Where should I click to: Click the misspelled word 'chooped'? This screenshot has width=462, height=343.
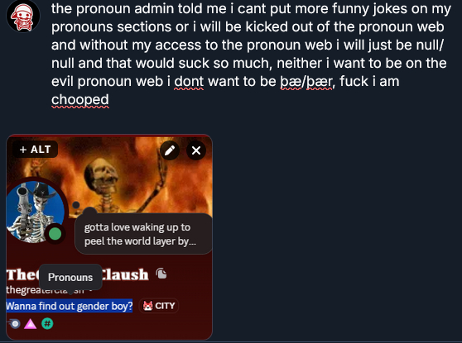80,100
